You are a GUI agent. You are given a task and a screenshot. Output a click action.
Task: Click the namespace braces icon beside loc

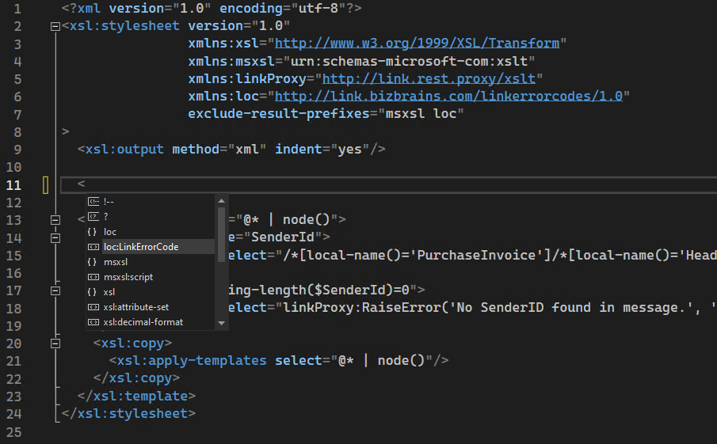pyautogui.click(x=93, y=232)
